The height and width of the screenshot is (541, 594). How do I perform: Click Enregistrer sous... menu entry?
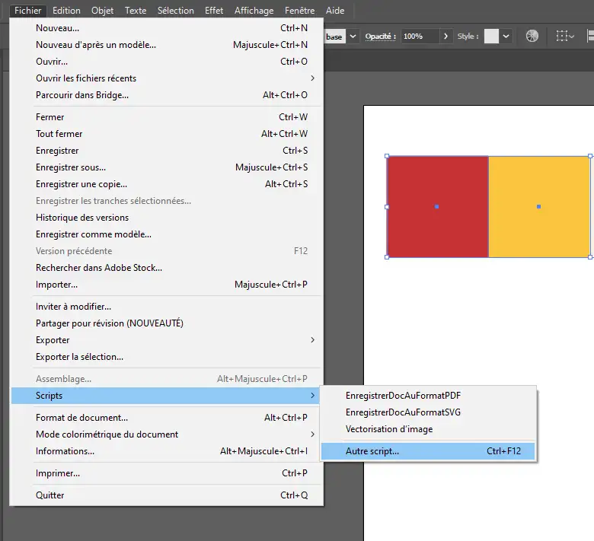point(71,167)
